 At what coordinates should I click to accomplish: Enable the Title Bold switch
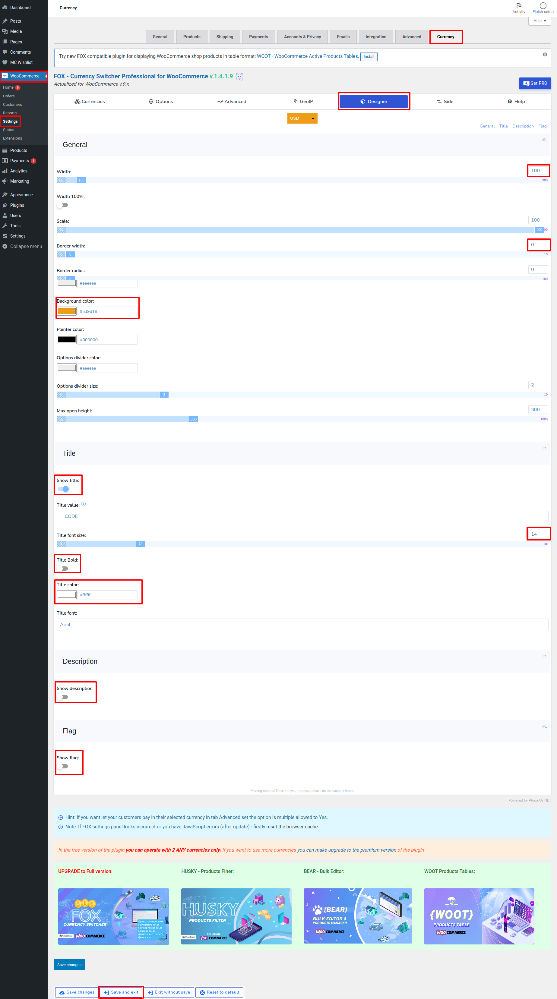[62, 569]
